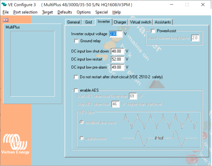Close the VE Configure window
212x166 pixels.
click(x=203, y=5)
